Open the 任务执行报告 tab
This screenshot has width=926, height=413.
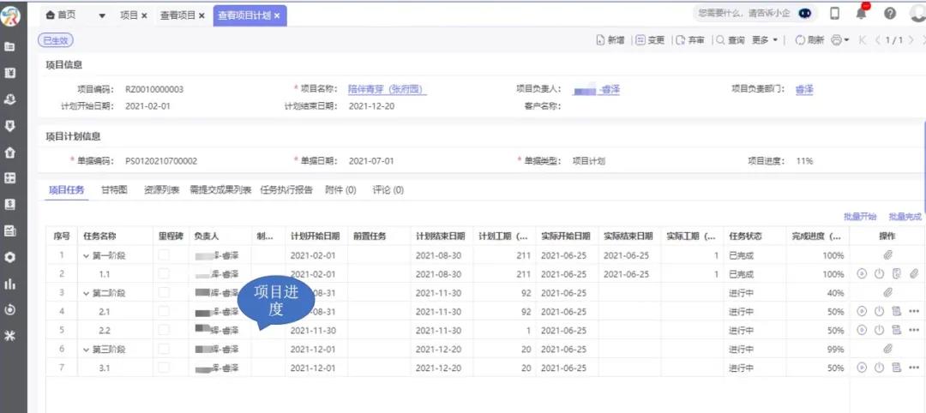point(286,190)
